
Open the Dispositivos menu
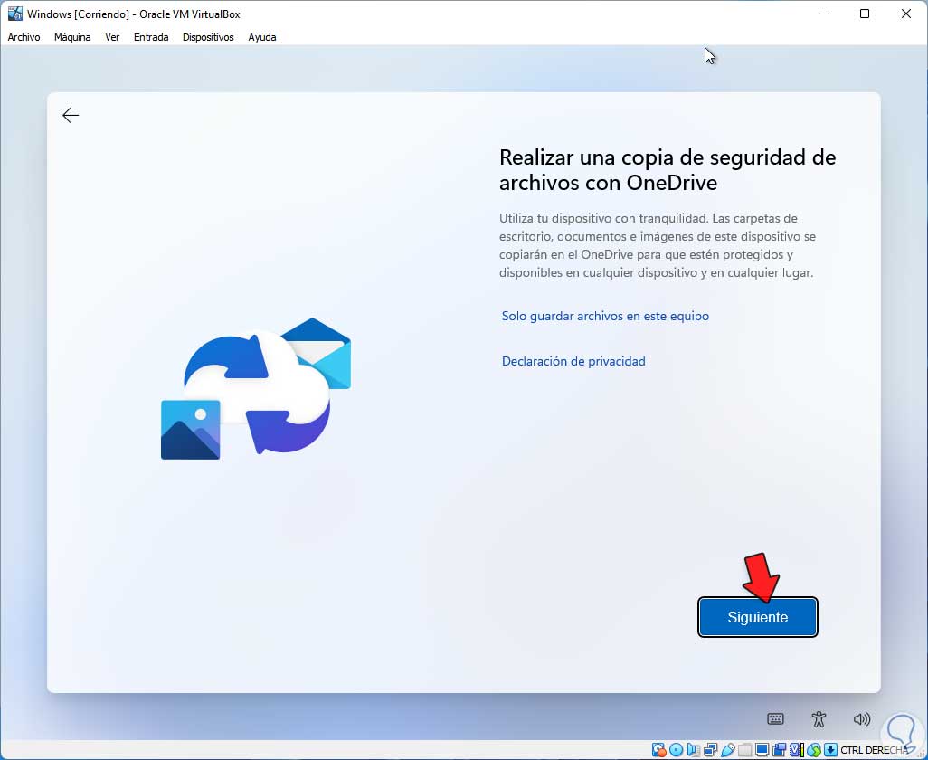pyautogui.click(x=208, y=37)
